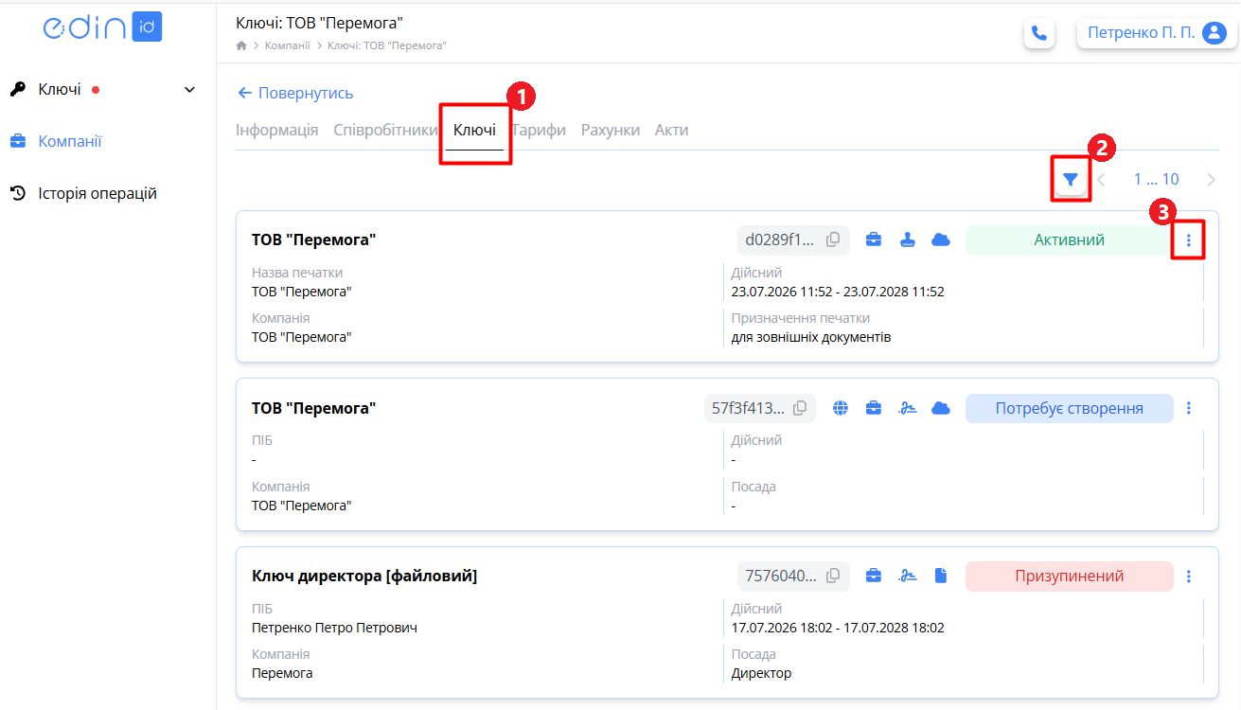
Task: Go back via Повернутись link
Action: pos(294,93)
